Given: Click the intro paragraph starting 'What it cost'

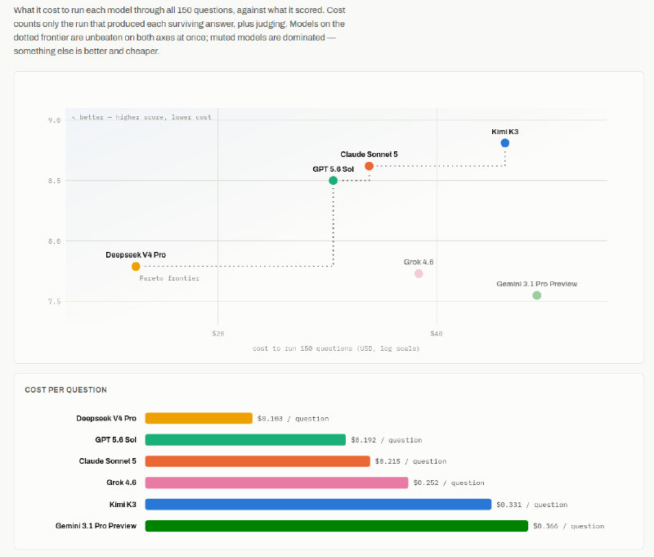Looking at the screenshot, I should click(x=180, y=30).
